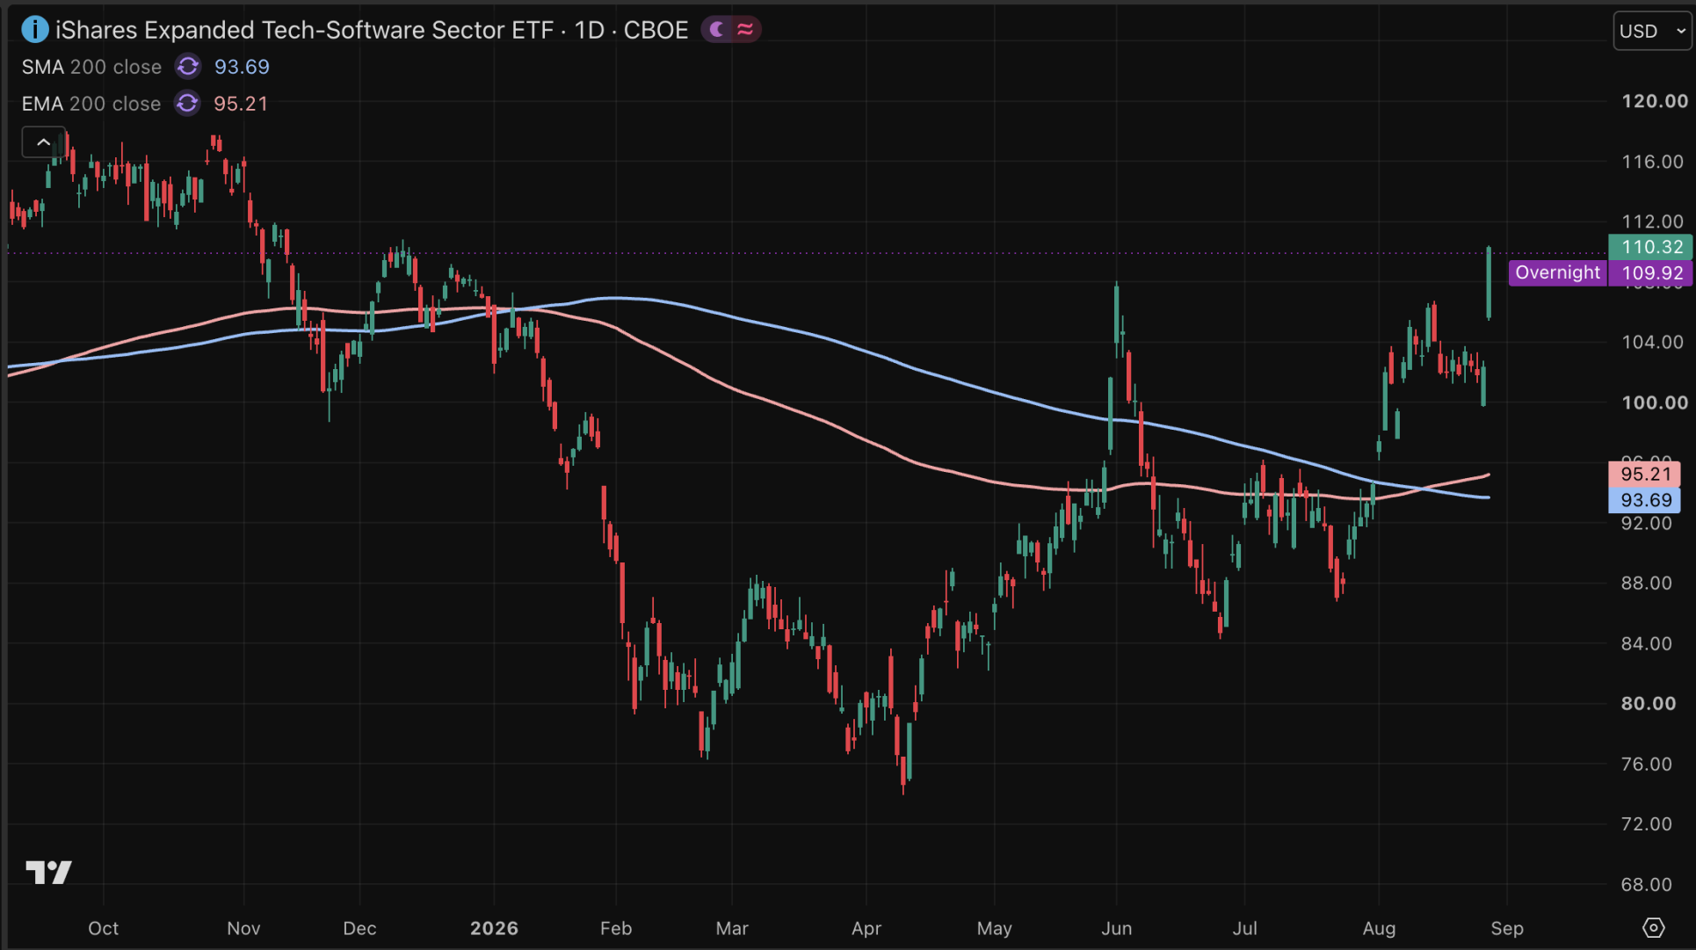Click the 112.00 price axis label
The height and width of the screenshot is (950, 1696).
[1652, 221]
